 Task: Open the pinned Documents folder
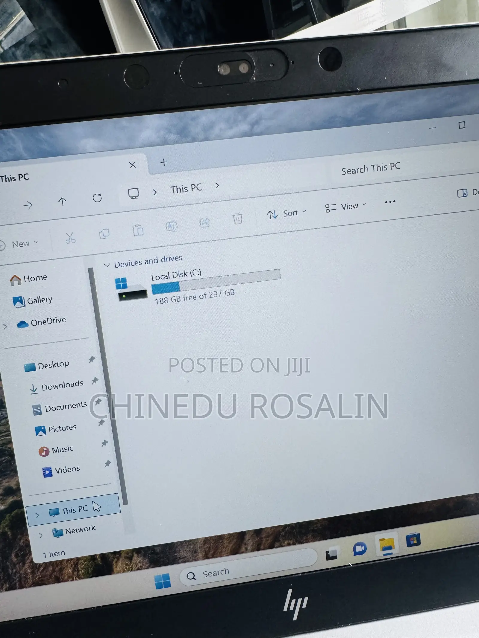tap(60, 407)
